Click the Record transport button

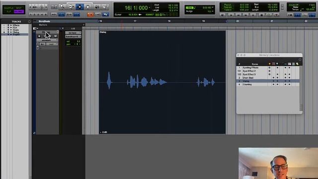click(276, 15)
